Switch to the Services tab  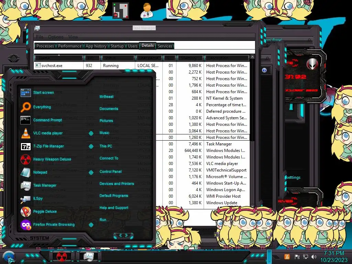coord(165,46)
